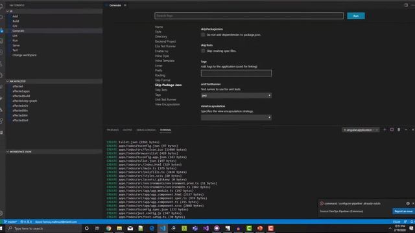Open the viewEncapsulation dropdown

[236, 117]
